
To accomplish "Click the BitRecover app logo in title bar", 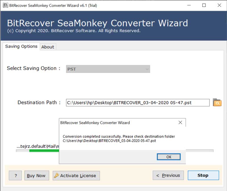I will (x=5, y=5).
